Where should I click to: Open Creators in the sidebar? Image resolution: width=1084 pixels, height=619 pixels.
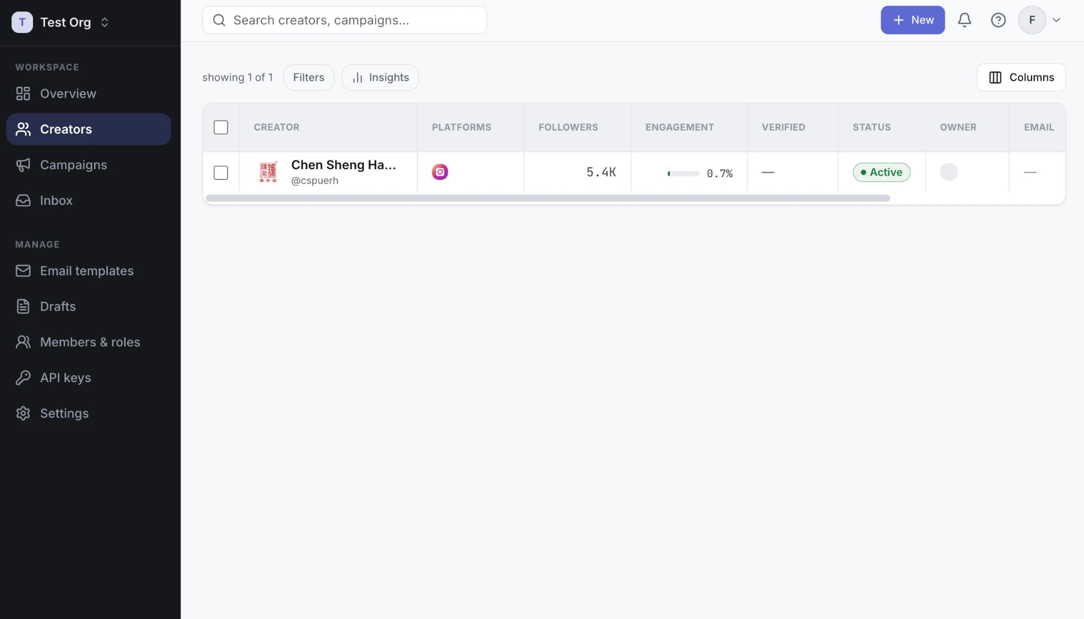click(x=88, y=129)
